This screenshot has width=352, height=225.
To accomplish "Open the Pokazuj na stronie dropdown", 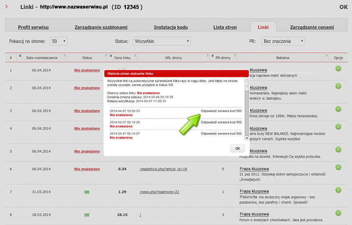I will click(59, 41).
